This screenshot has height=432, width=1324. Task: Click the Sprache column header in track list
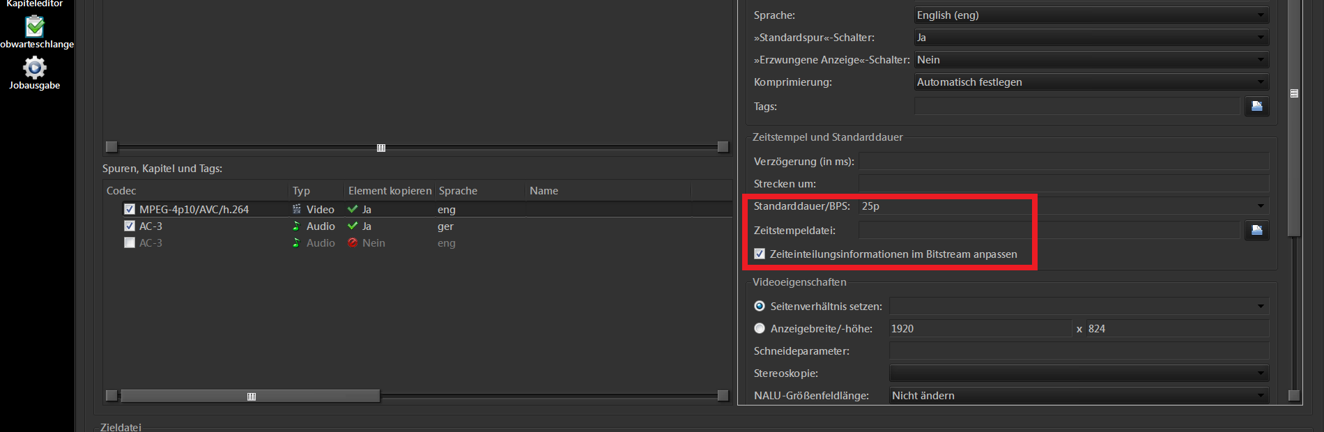tap(459, 191)
